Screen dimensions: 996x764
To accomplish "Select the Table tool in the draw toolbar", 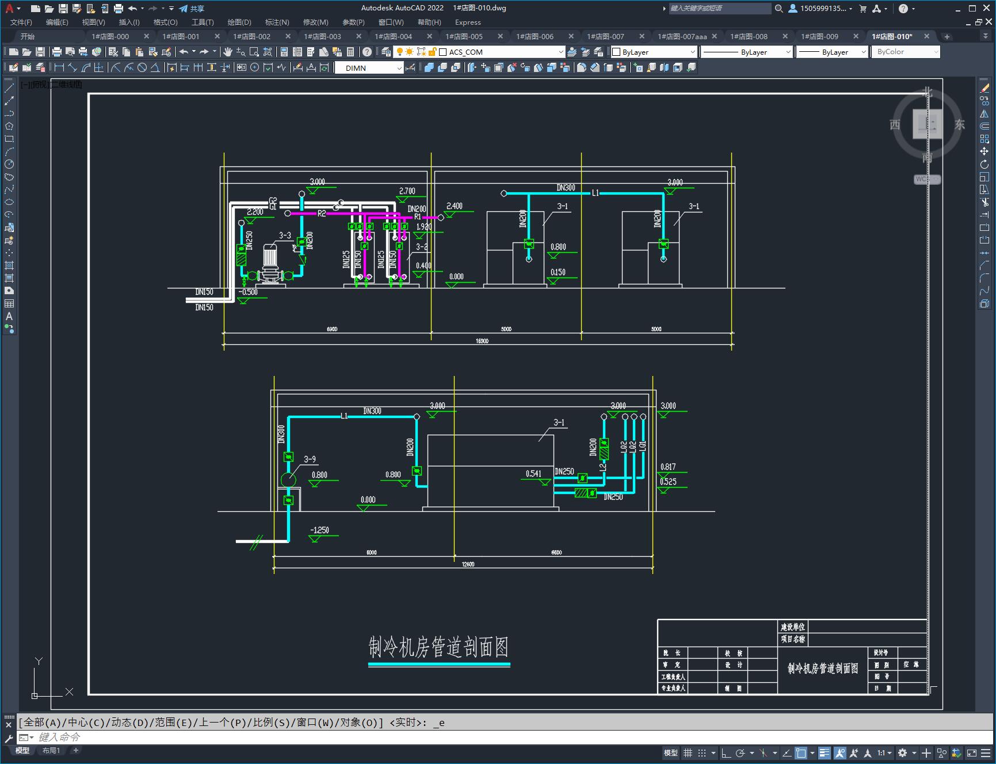I will [x=9, y=303].
